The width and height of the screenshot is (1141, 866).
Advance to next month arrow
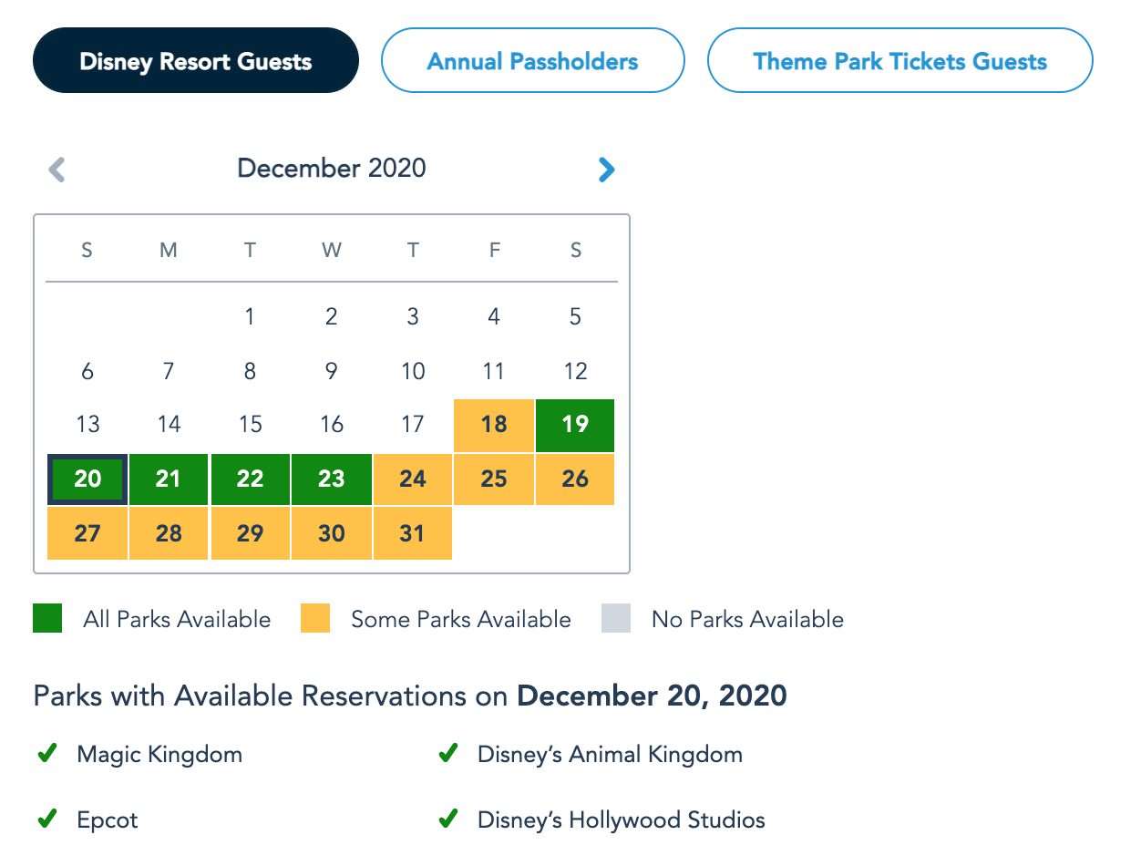coord(607,170)
